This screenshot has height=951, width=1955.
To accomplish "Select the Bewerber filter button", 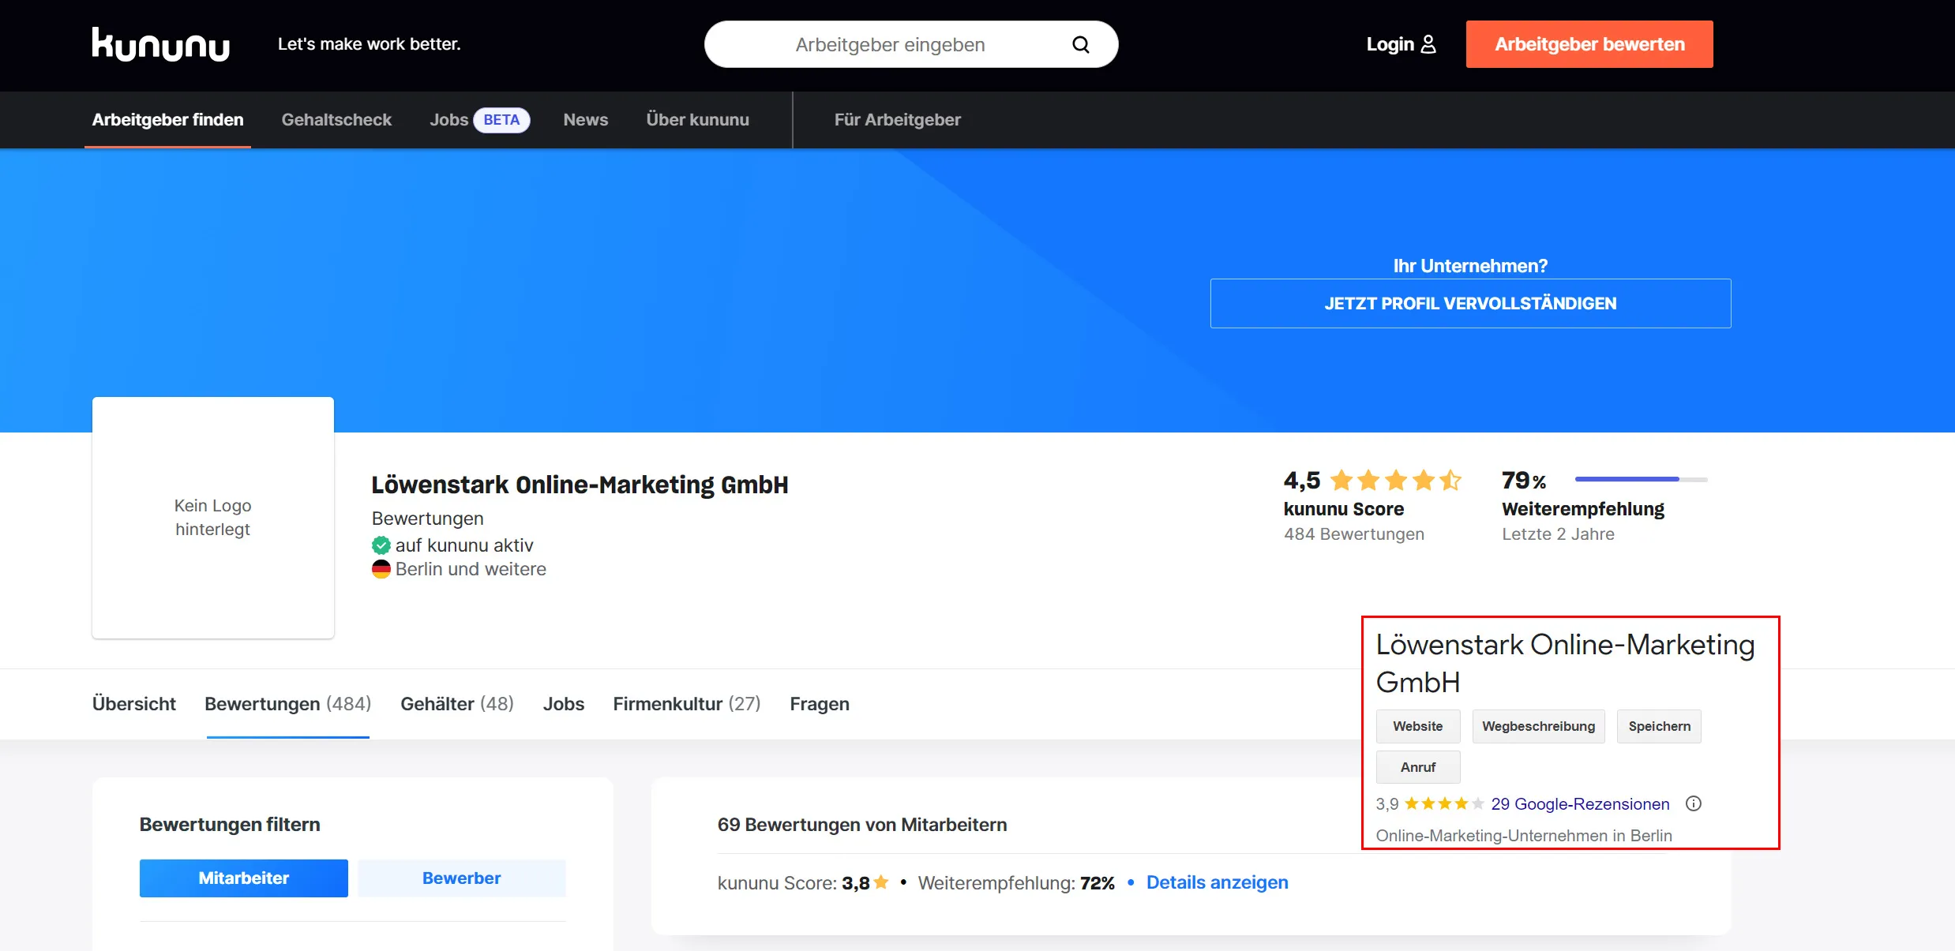I will click(x=462, y=878).
